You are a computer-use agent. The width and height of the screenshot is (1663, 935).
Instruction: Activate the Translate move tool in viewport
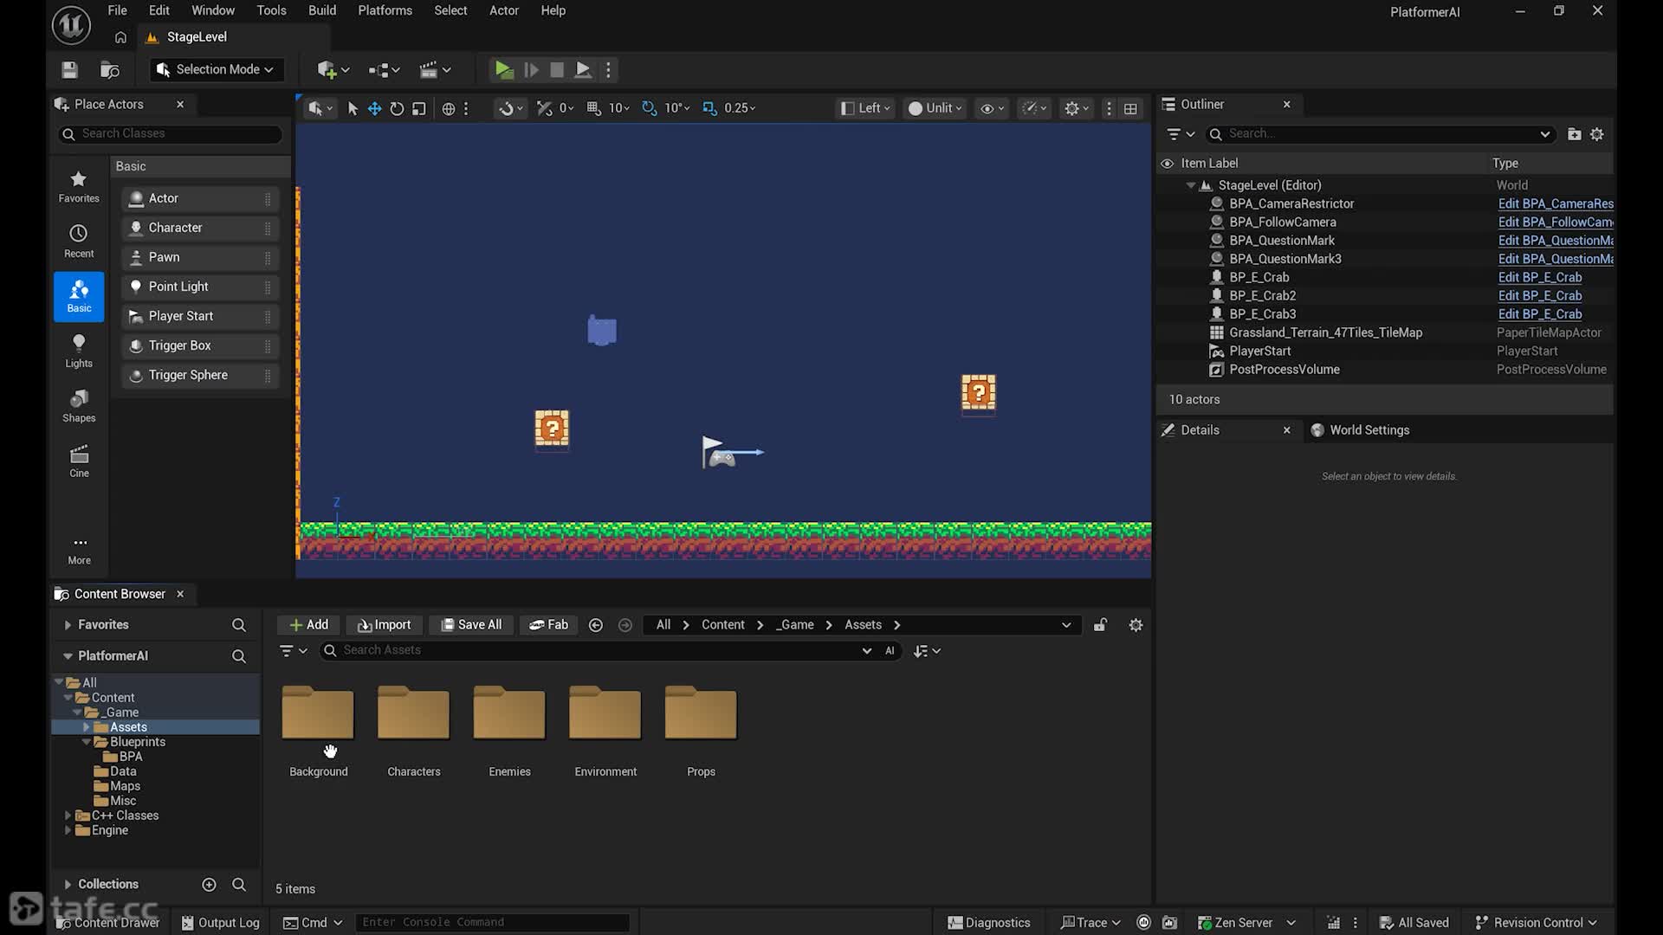tap(374, 108)
